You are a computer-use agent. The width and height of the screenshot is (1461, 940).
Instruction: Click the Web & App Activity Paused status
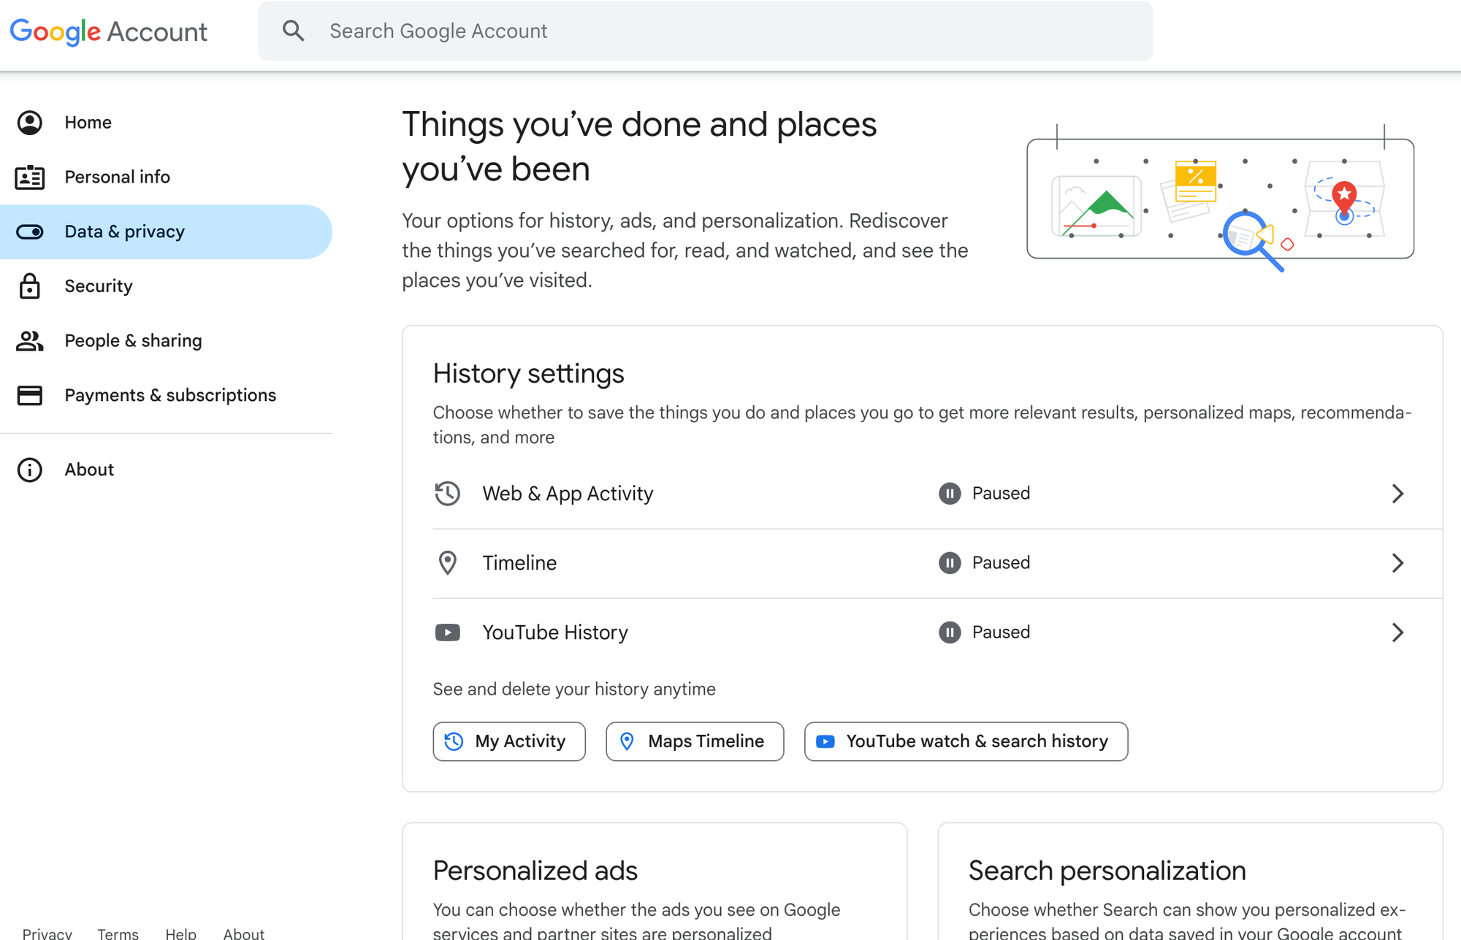[x=985, y=494]
